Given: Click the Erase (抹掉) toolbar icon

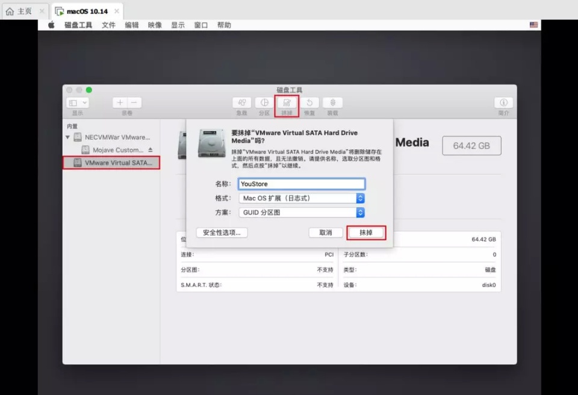Looking at the screenshot, I should coord(287,102).
